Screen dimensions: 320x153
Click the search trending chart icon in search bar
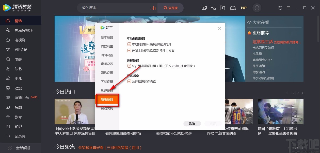point(154,8)
